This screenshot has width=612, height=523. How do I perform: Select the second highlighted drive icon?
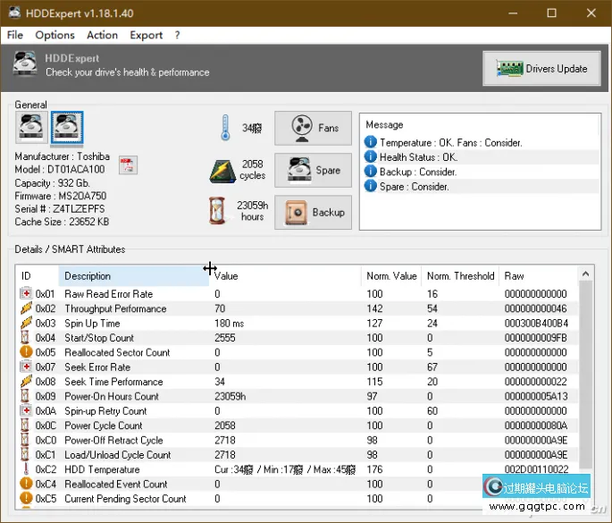click(67, 128)
